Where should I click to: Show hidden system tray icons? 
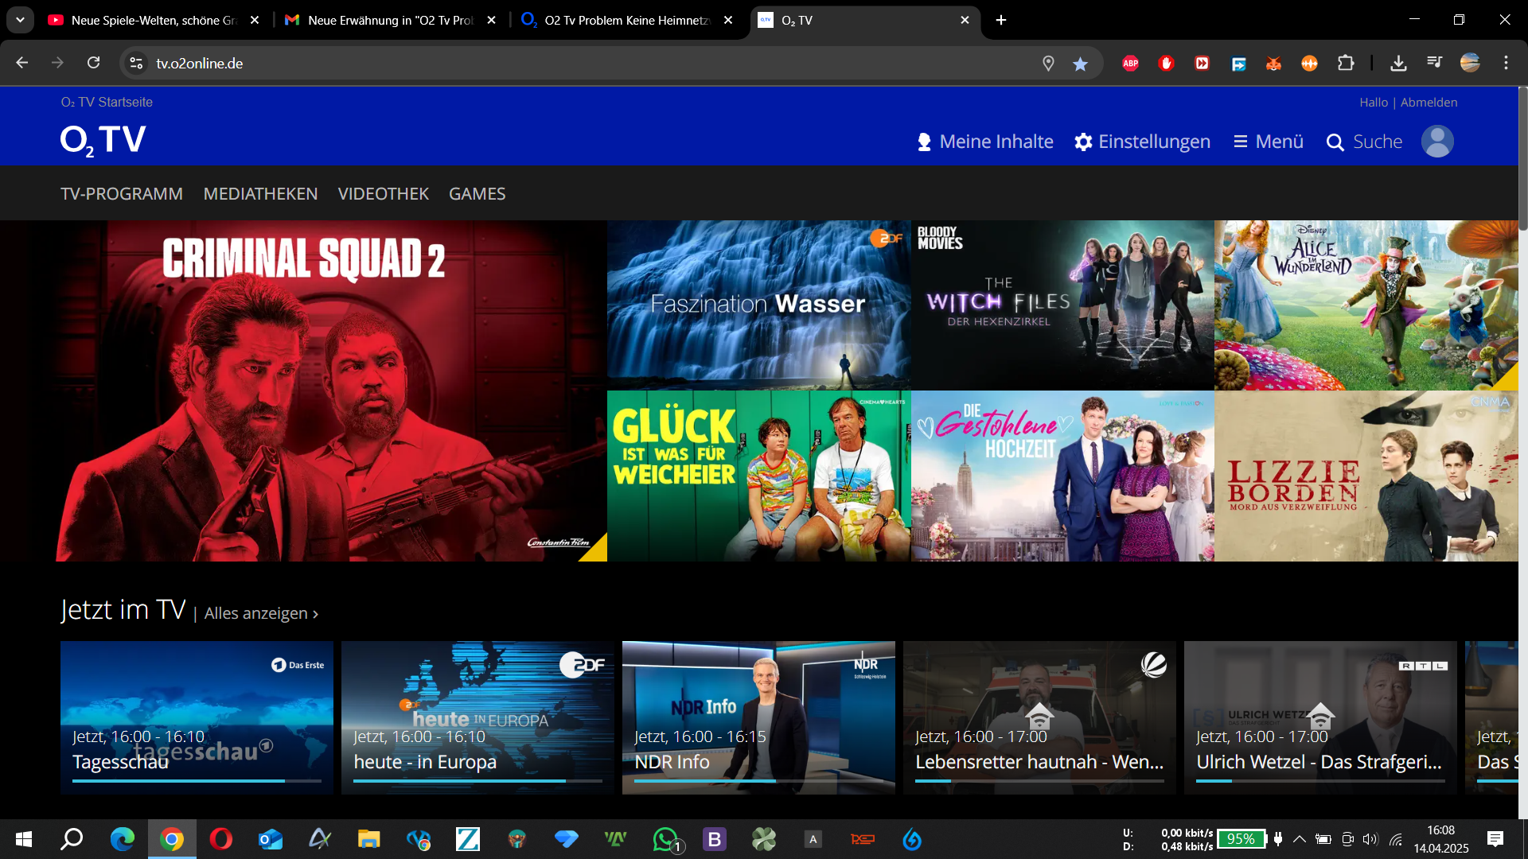(1300, 839)
